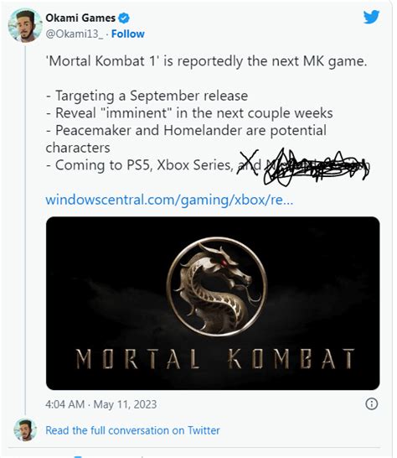Screen dimensions: 397x458
Task: Click the MORTAL KOMBAT title lettering
Action: 215,359
